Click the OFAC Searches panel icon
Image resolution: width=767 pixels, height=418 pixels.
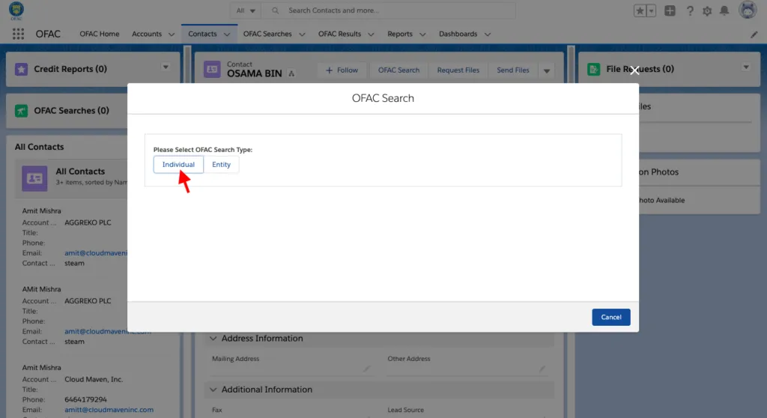pyautogui.click(x=21, y=111)
